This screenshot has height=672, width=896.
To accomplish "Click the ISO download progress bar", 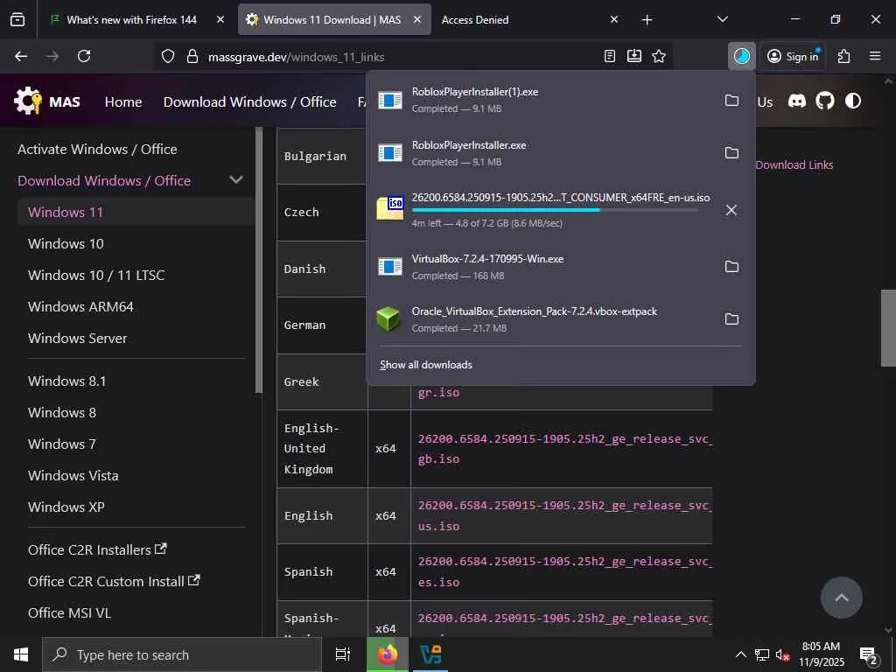I will pyautogui.click(x=555, y=210).
